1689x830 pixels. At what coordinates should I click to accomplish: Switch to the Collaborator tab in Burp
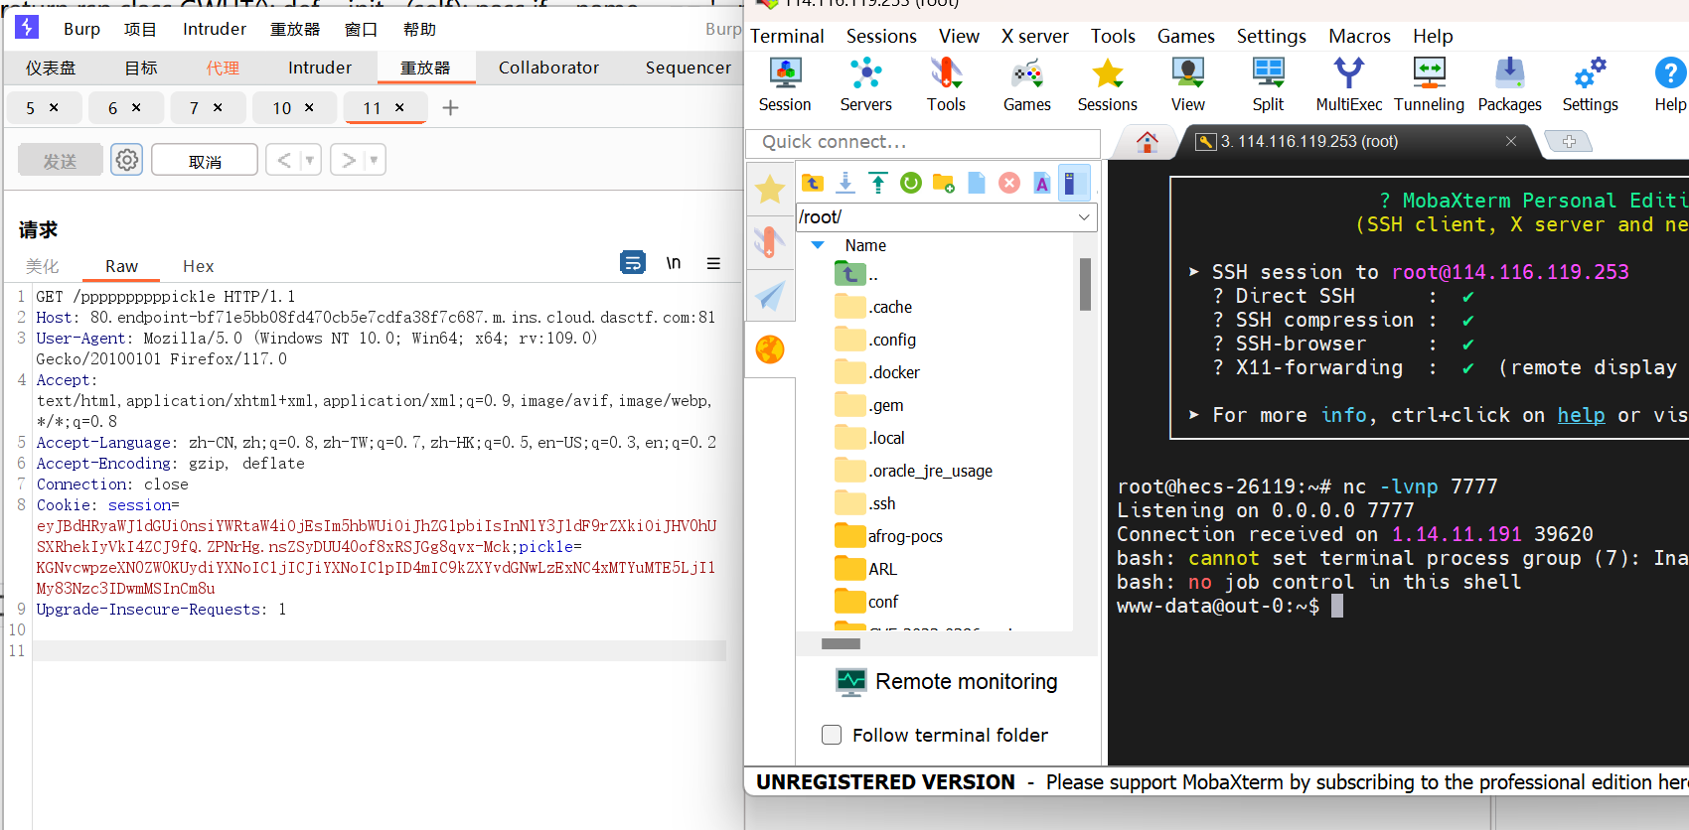[548, 68]
